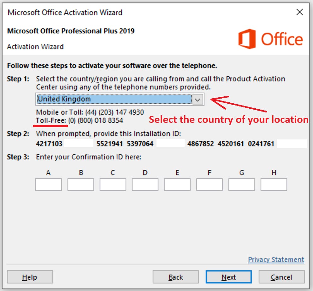The width and height of the screenshot is (313, 291).
Task: Go to previous step with Back
Action: pyautogui.click(x=175, y=277)
